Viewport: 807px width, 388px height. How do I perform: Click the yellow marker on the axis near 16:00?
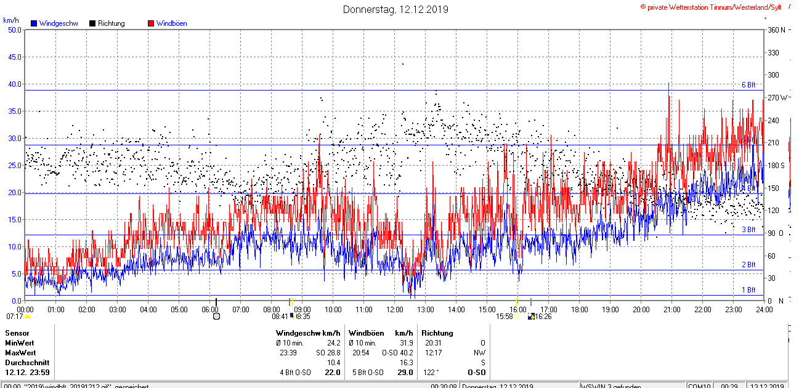point(517,301)
